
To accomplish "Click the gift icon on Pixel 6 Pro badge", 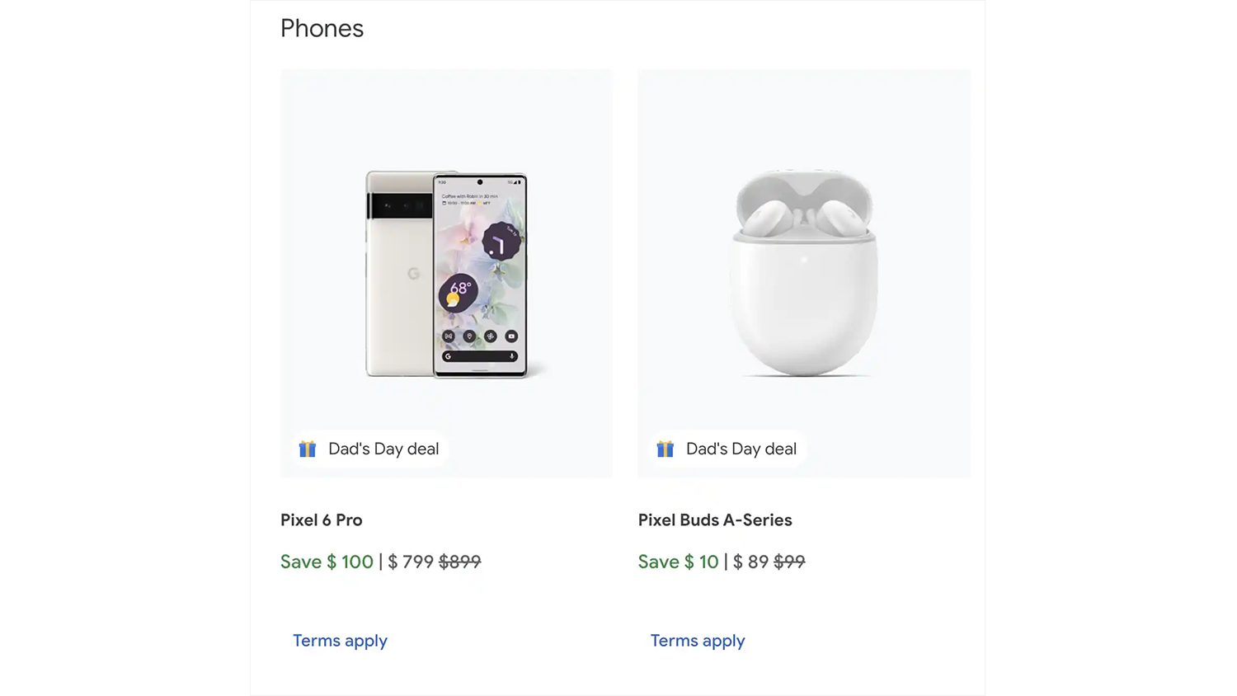I will (x=308, y=449).
